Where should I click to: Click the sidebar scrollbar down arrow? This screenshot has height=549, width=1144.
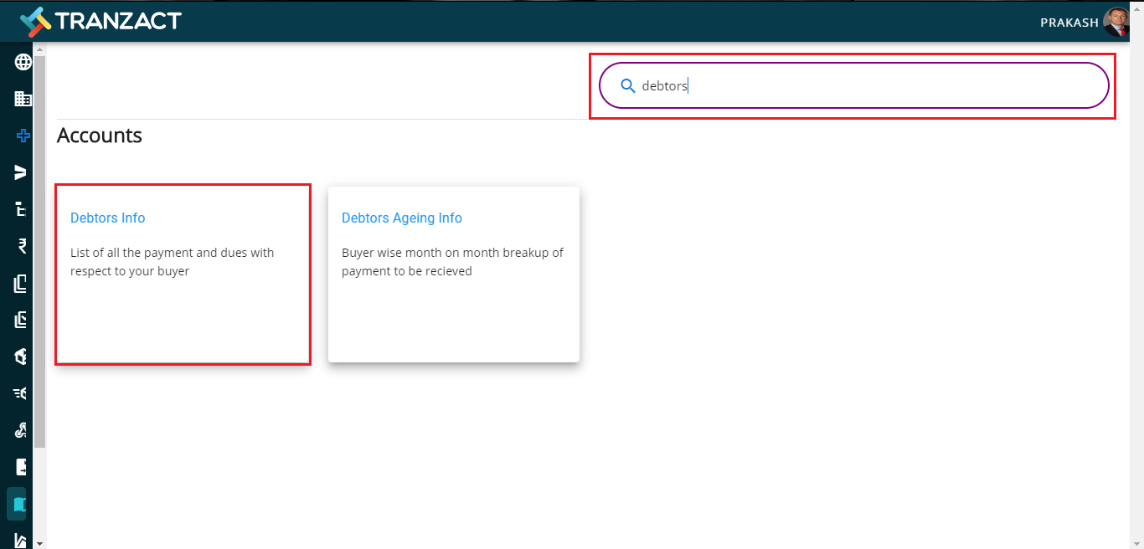point(39,543)
